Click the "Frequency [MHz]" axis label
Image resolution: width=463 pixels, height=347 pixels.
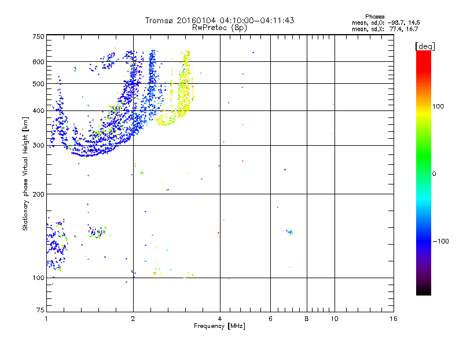(x=219, y=326)
